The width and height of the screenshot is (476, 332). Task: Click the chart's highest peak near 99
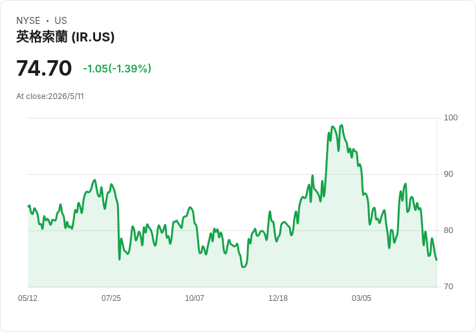tap(342, 125)
